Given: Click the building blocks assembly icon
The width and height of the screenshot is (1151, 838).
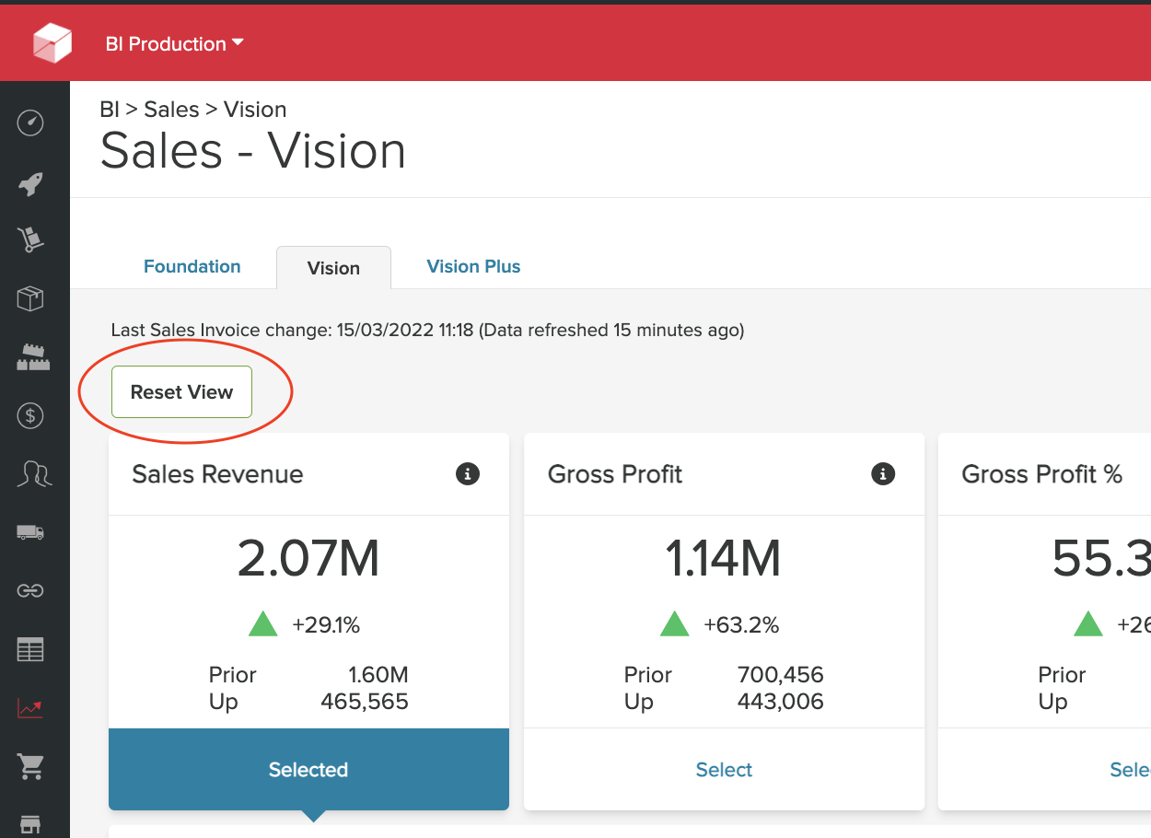Looking at the screenshot, I should pyautogui.click(x=32, y=357).
